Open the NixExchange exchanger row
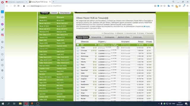190x106 pixels. (115, 56)
